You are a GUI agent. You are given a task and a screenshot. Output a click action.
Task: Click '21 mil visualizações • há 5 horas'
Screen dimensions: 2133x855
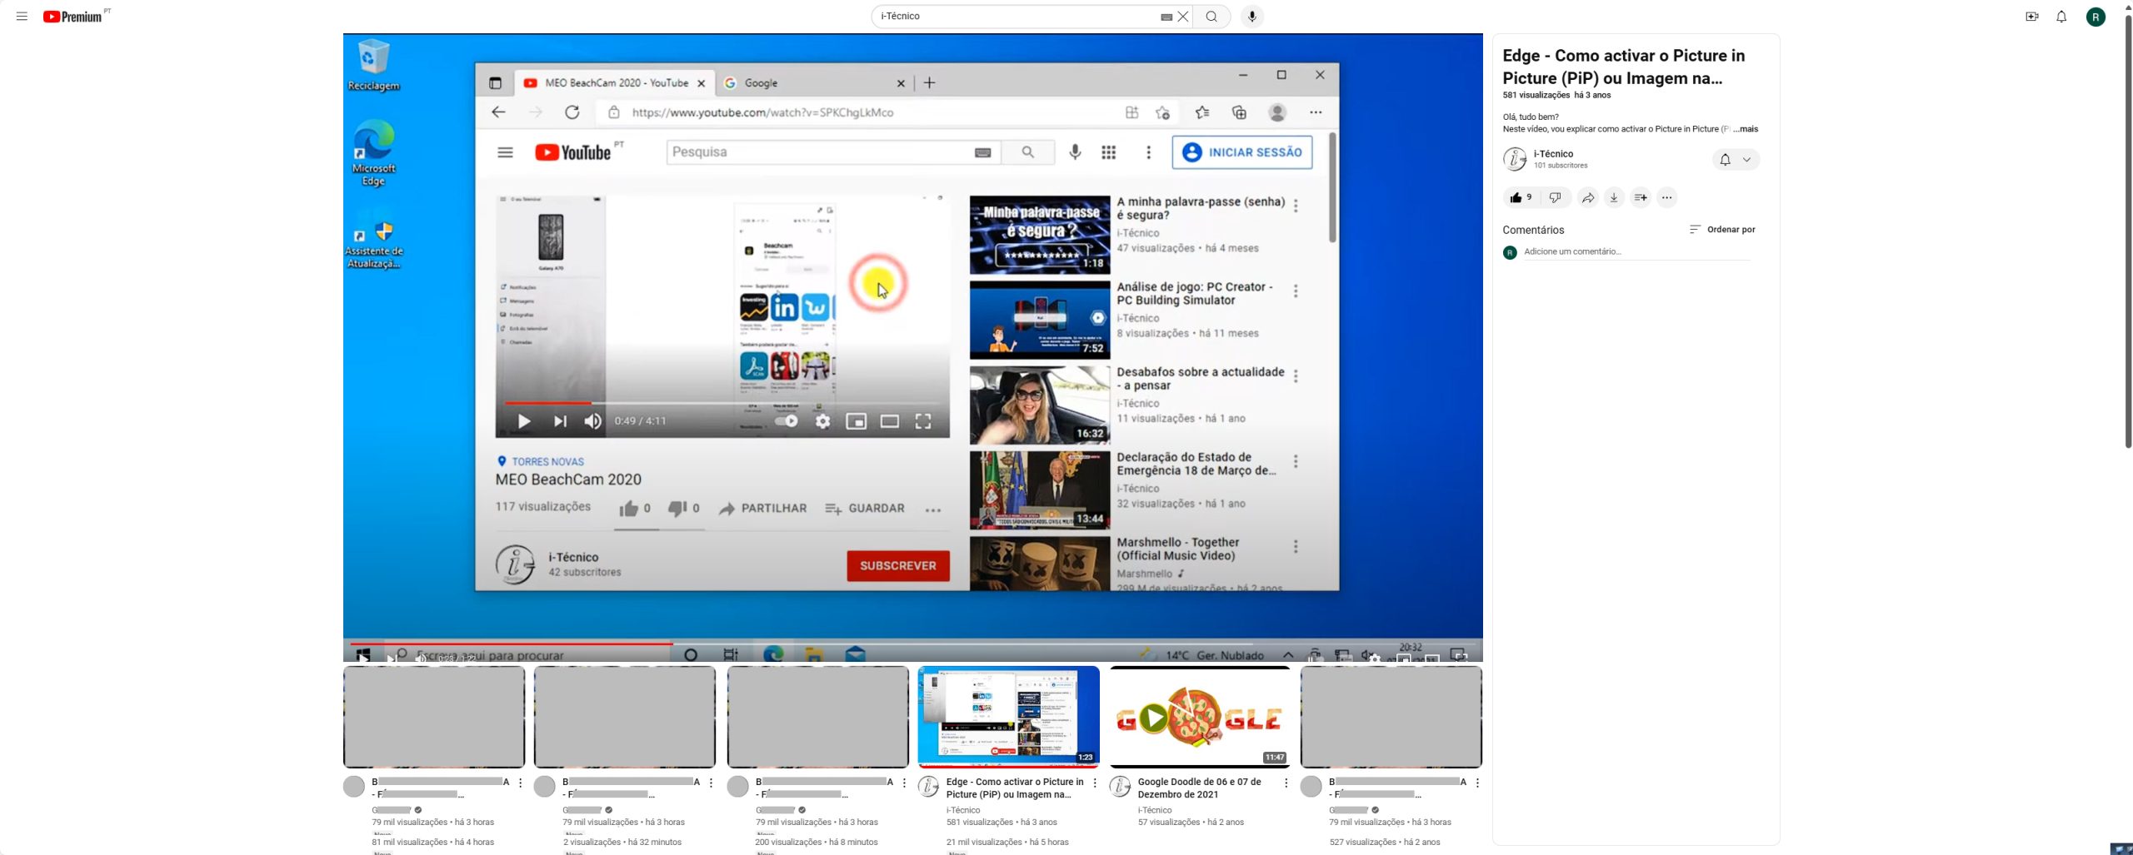click(1007, 843)
